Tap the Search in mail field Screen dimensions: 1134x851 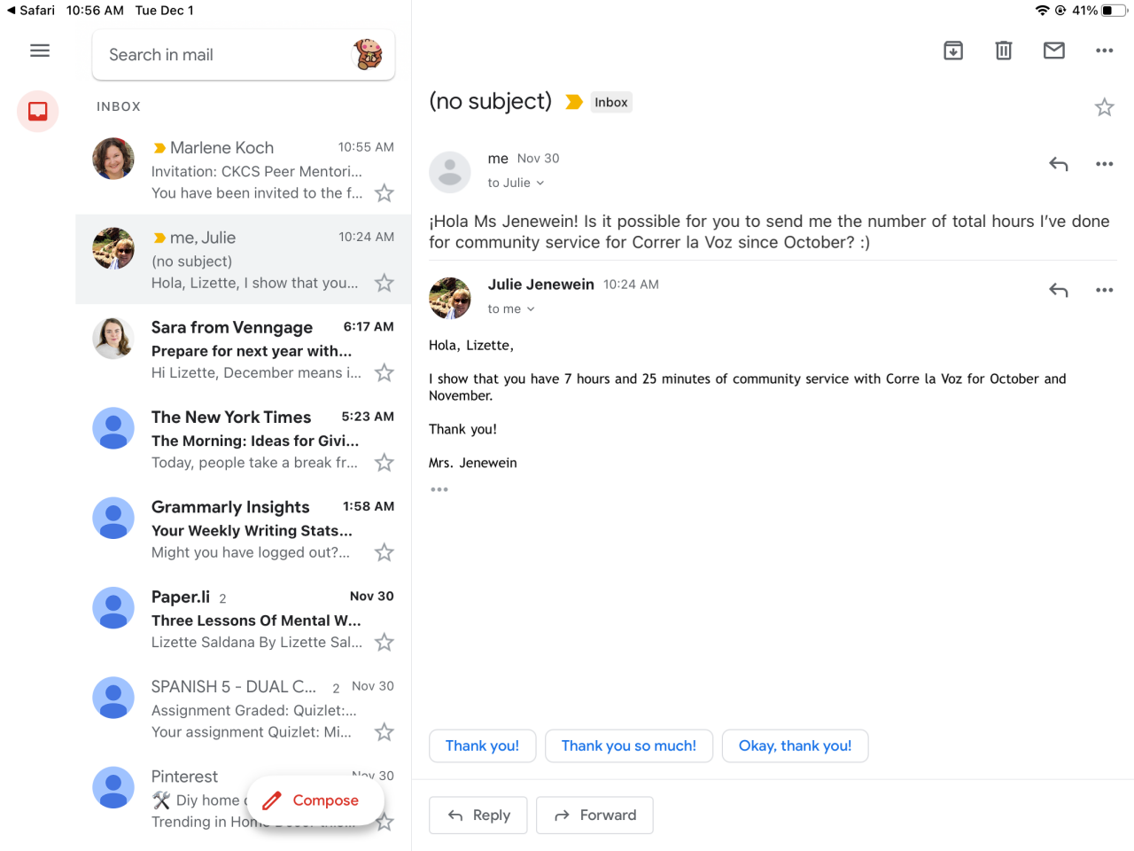click(221, 55)
